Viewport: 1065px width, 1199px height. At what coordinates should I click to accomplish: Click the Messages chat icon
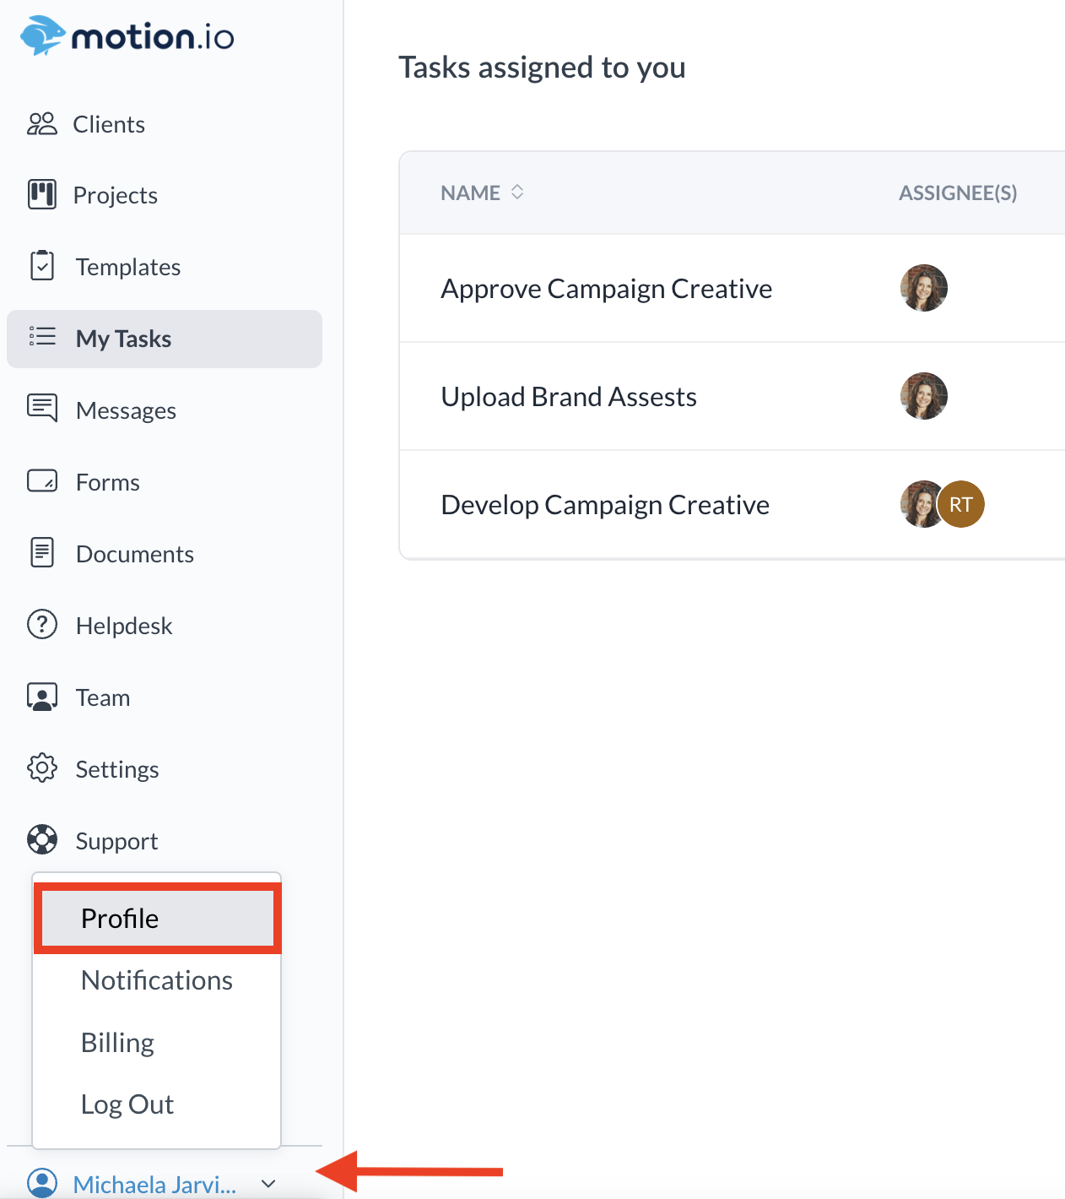(x=41, y=409)
